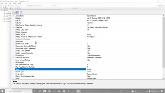165x93 pixels.
Task: Click the save icon in the main toolbar
Action: pos(6,6)
